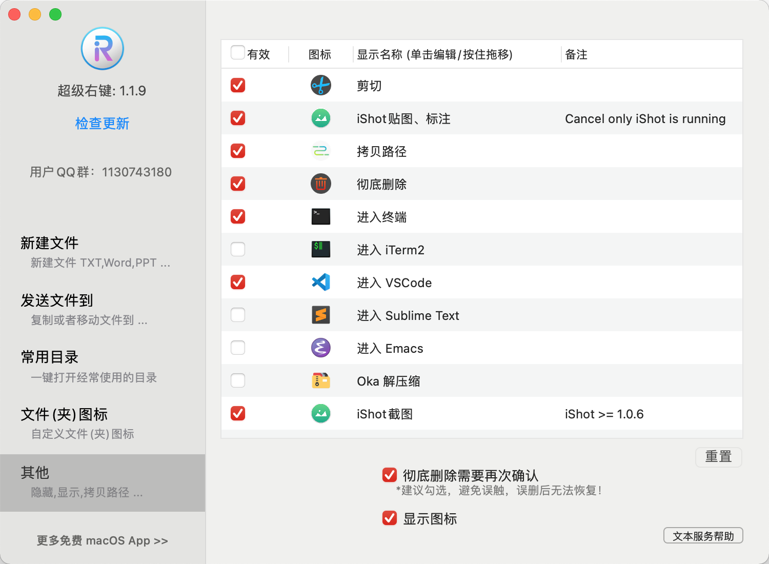Screen dimensions: 769x564
Task: Open the 发送文件到 sidebar section
Action: pyautogui.click(x=103, y=310)
